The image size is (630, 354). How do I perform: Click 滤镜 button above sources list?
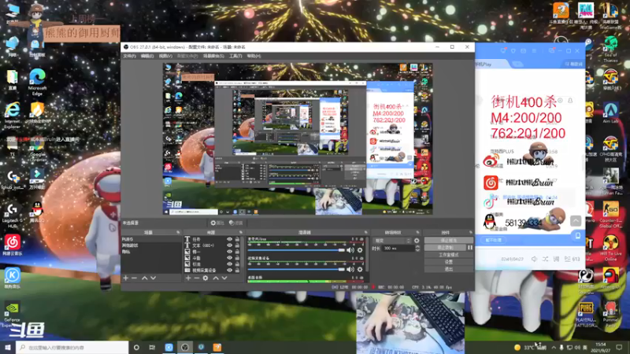(235, 223)
